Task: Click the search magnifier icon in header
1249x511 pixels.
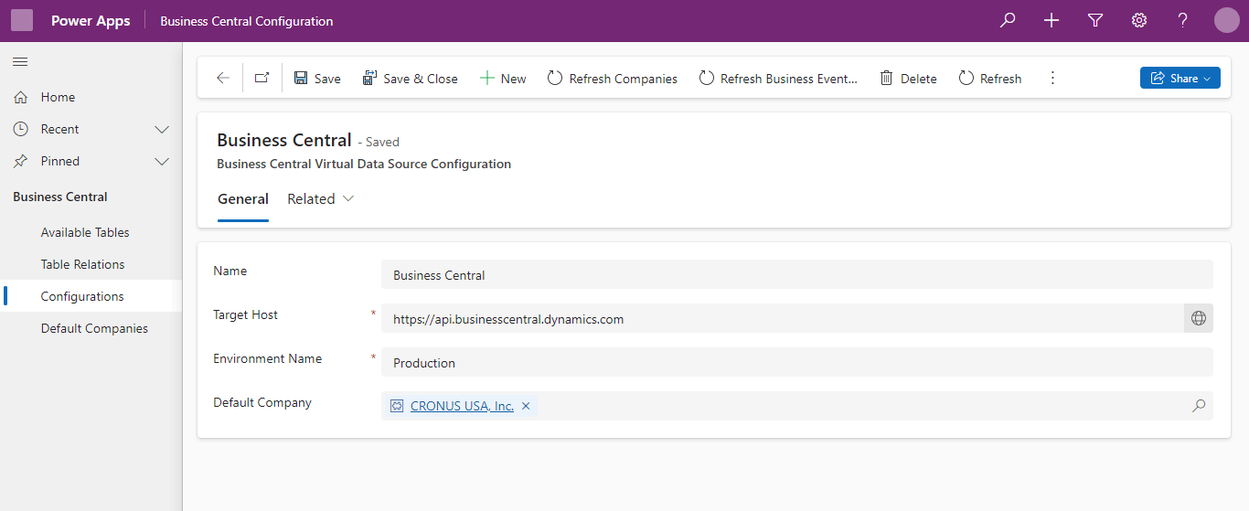Action: point(1008,20)
